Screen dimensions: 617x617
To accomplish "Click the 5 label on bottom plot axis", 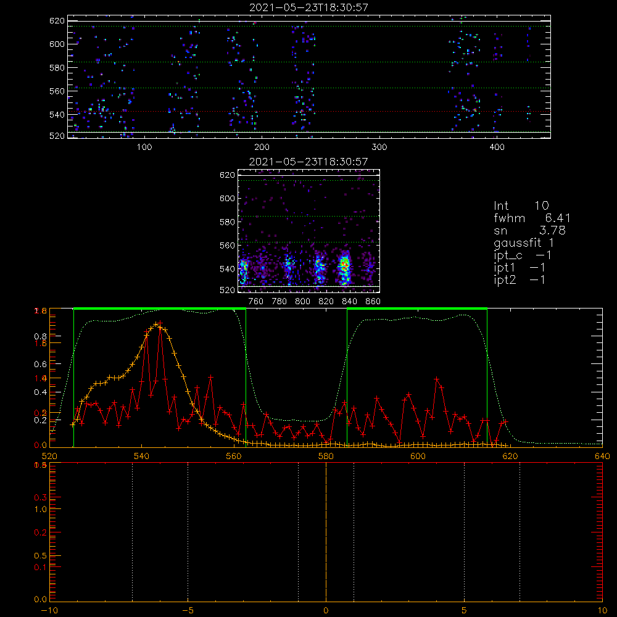I will tap(464, 610).
